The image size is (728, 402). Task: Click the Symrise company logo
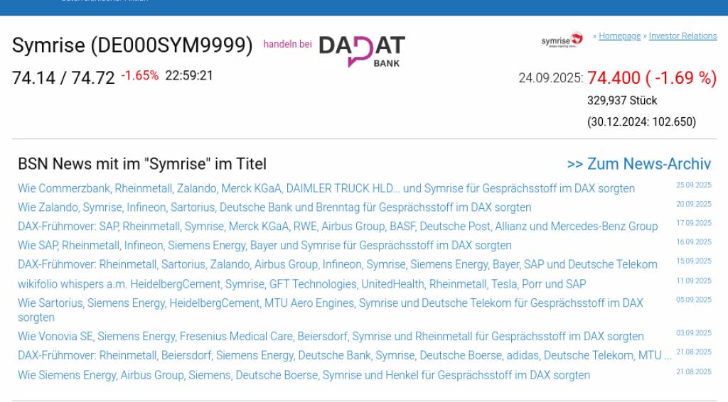562,40
